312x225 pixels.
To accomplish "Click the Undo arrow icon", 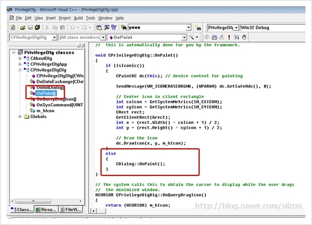I will click(73, 27).
